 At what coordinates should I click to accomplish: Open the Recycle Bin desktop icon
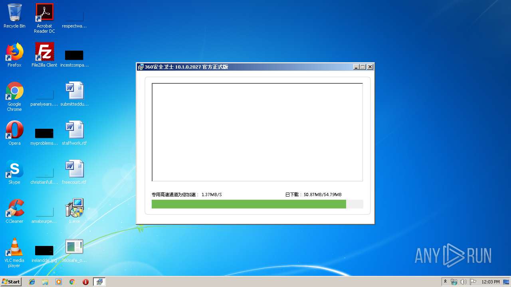tap(14, 16)
